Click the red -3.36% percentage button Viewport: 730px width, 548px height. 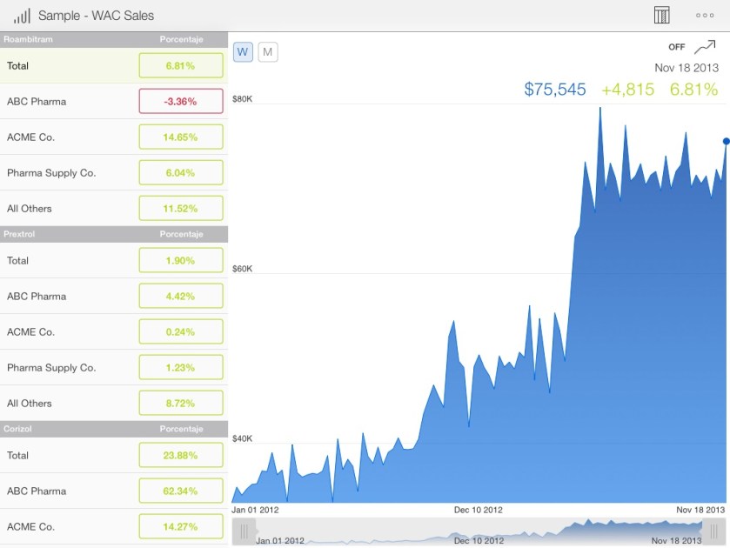coord(181,102)
